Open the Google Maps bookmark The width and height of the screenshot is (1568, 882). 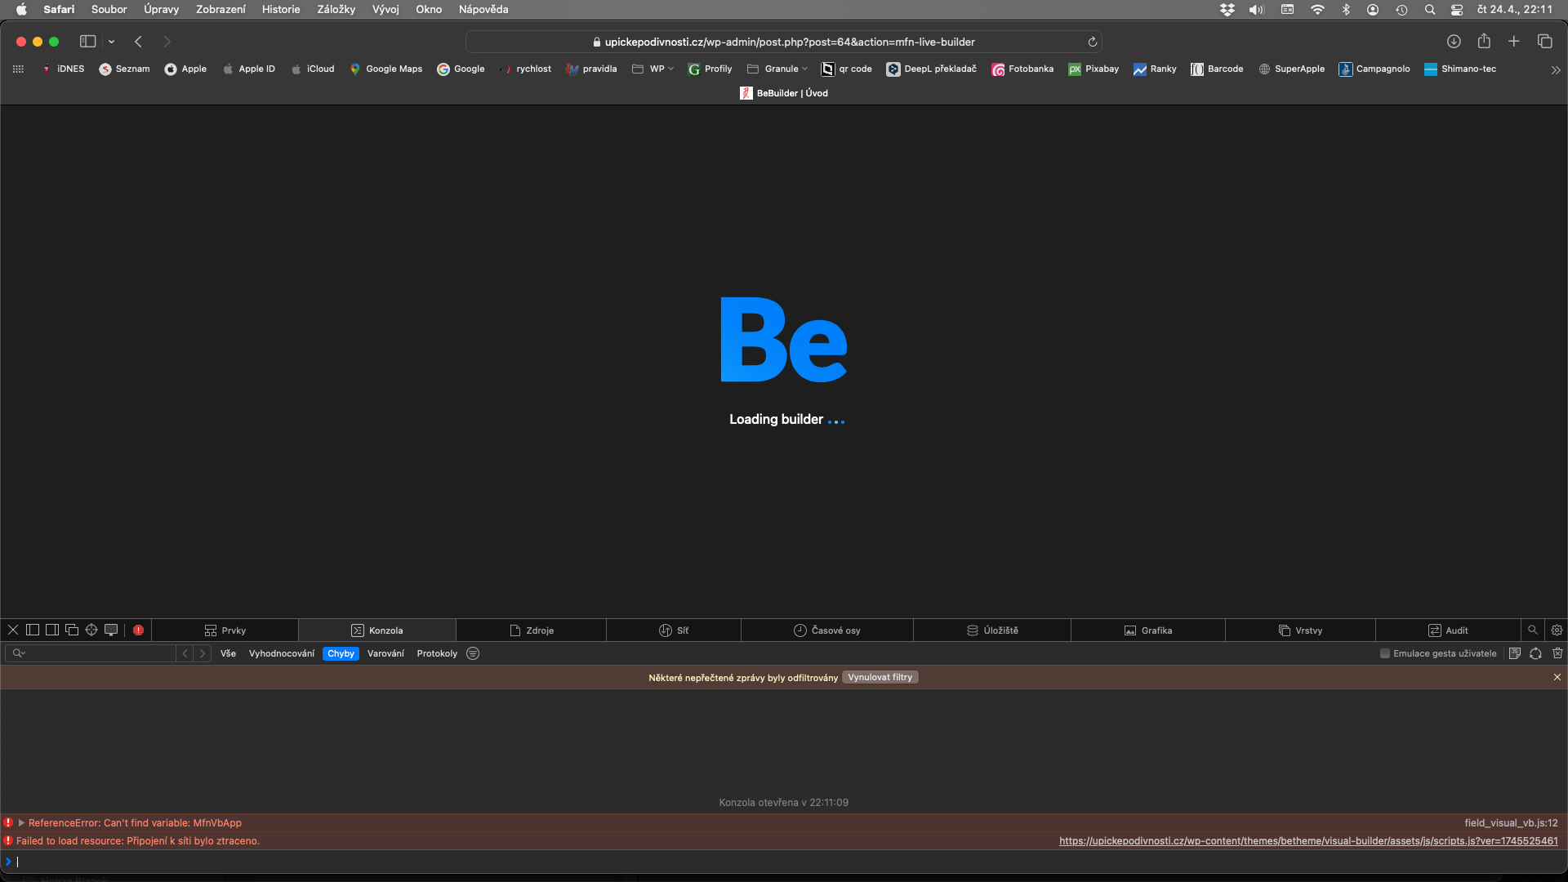[386, 69]
